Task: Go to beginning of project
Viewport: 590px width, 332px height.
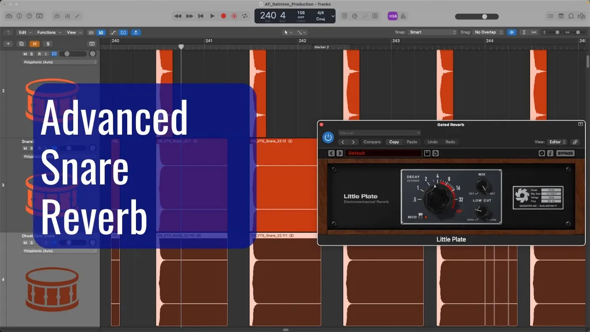Action: [201, 16]
